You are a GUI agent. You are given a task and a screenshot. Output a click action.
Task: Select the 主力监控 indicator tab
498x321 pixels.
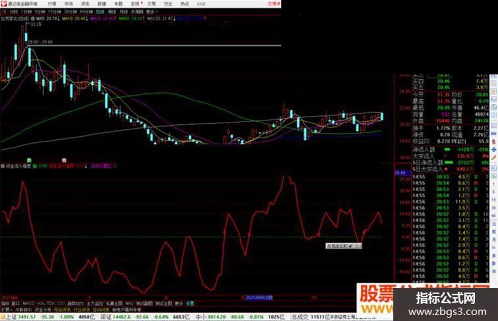pos(95,304)
